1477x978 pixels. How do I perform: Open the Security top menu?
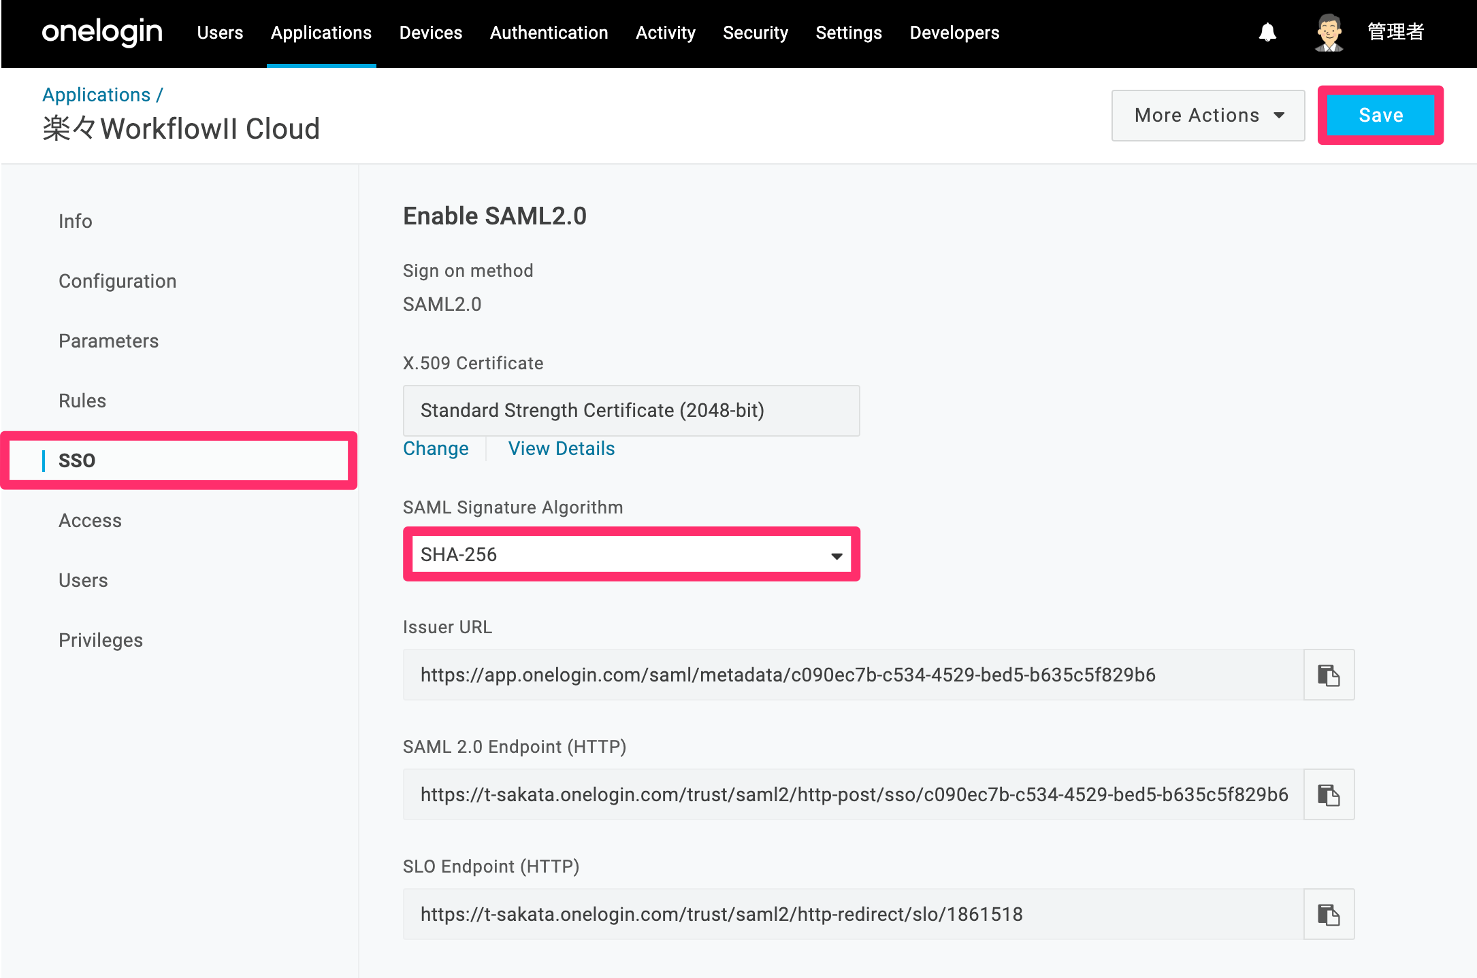[756, 33]
